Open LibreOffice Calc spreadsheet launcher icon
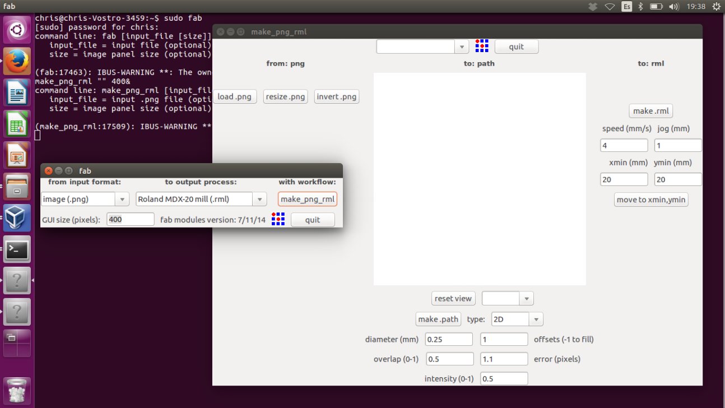Screen dimensions: 725x408 [17, 124]
